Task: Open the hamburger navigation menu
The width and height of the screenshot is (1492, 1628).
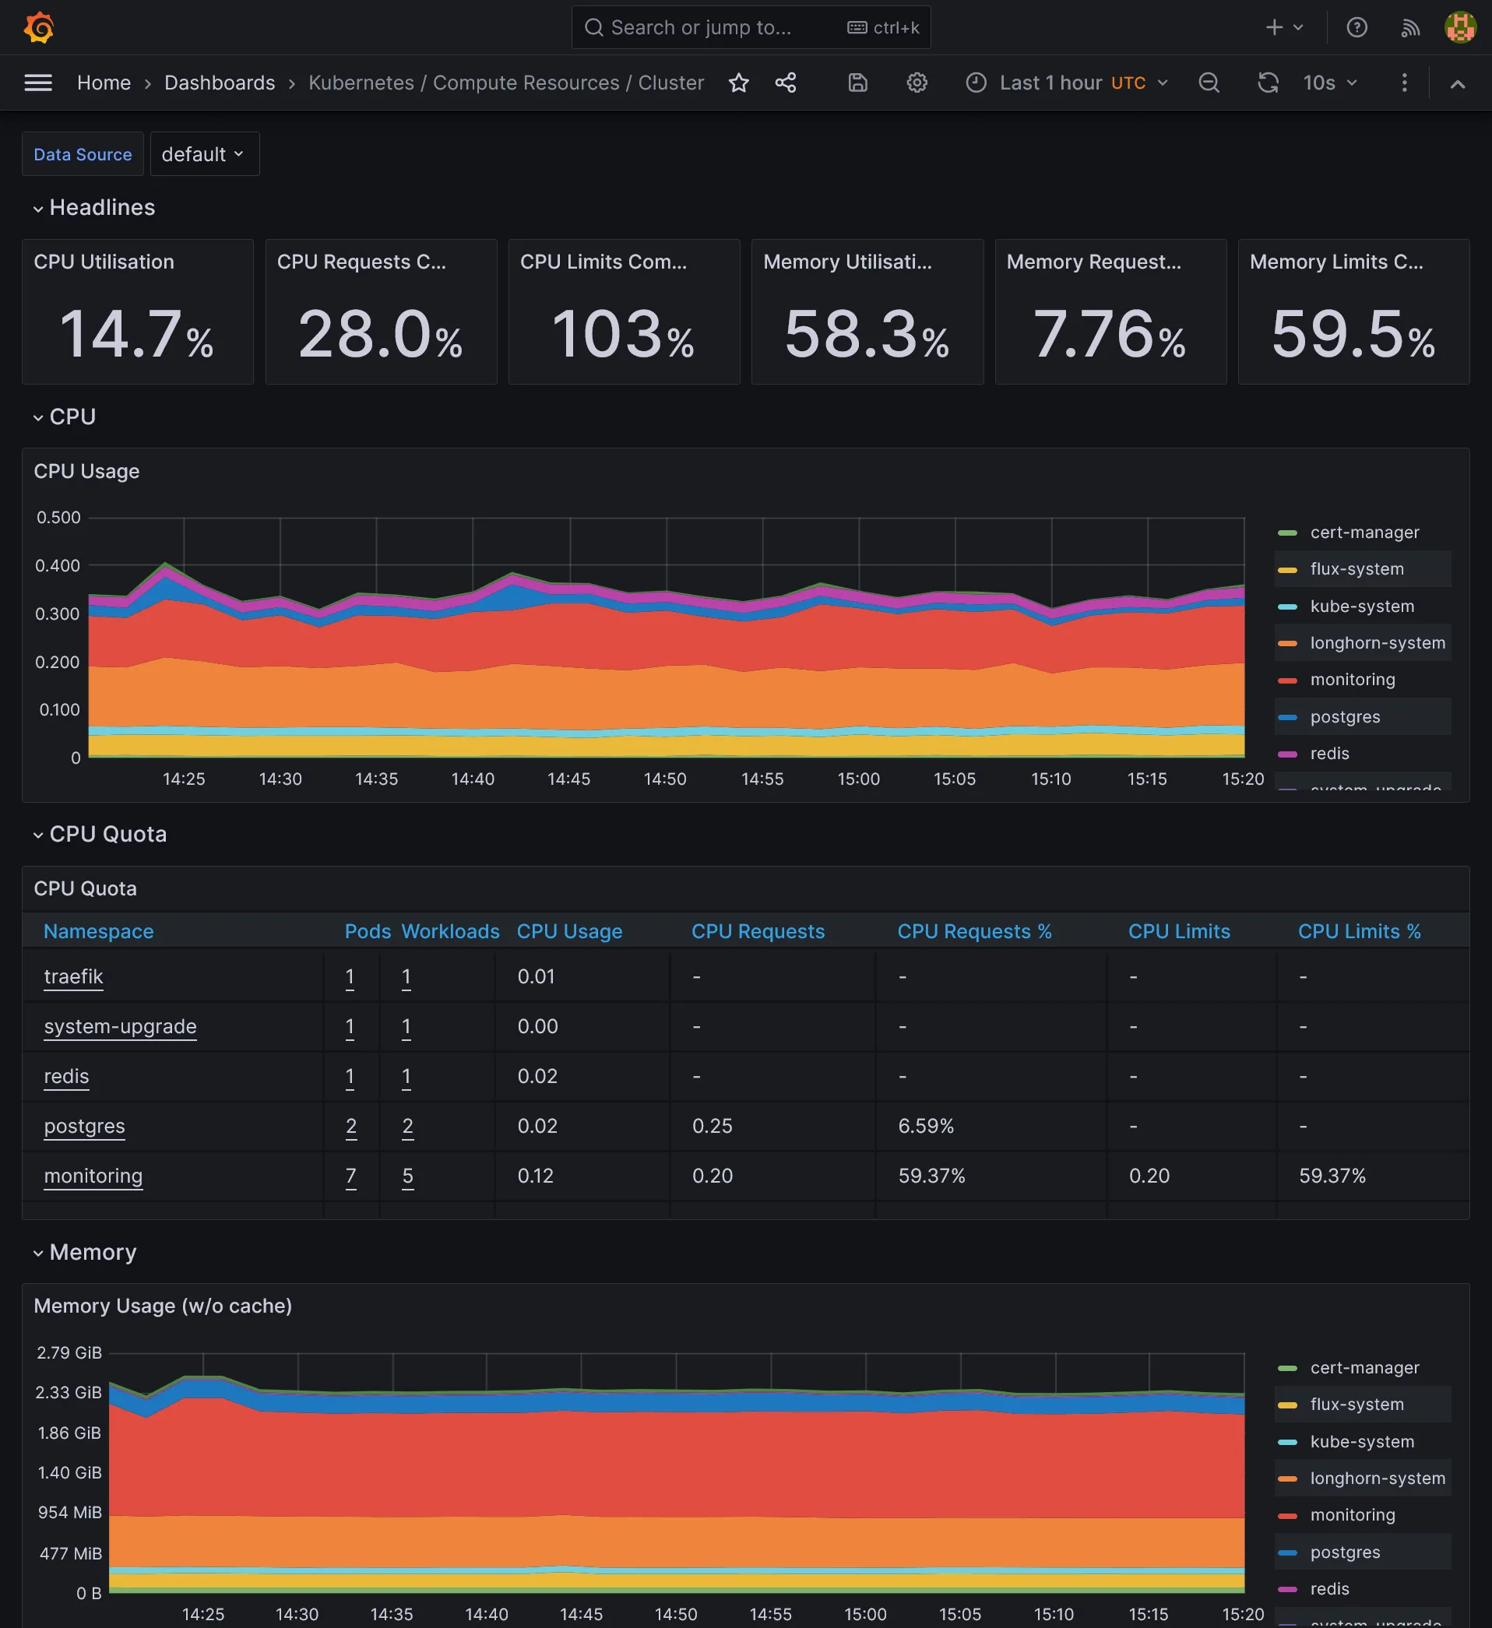Action: point(38,83)
